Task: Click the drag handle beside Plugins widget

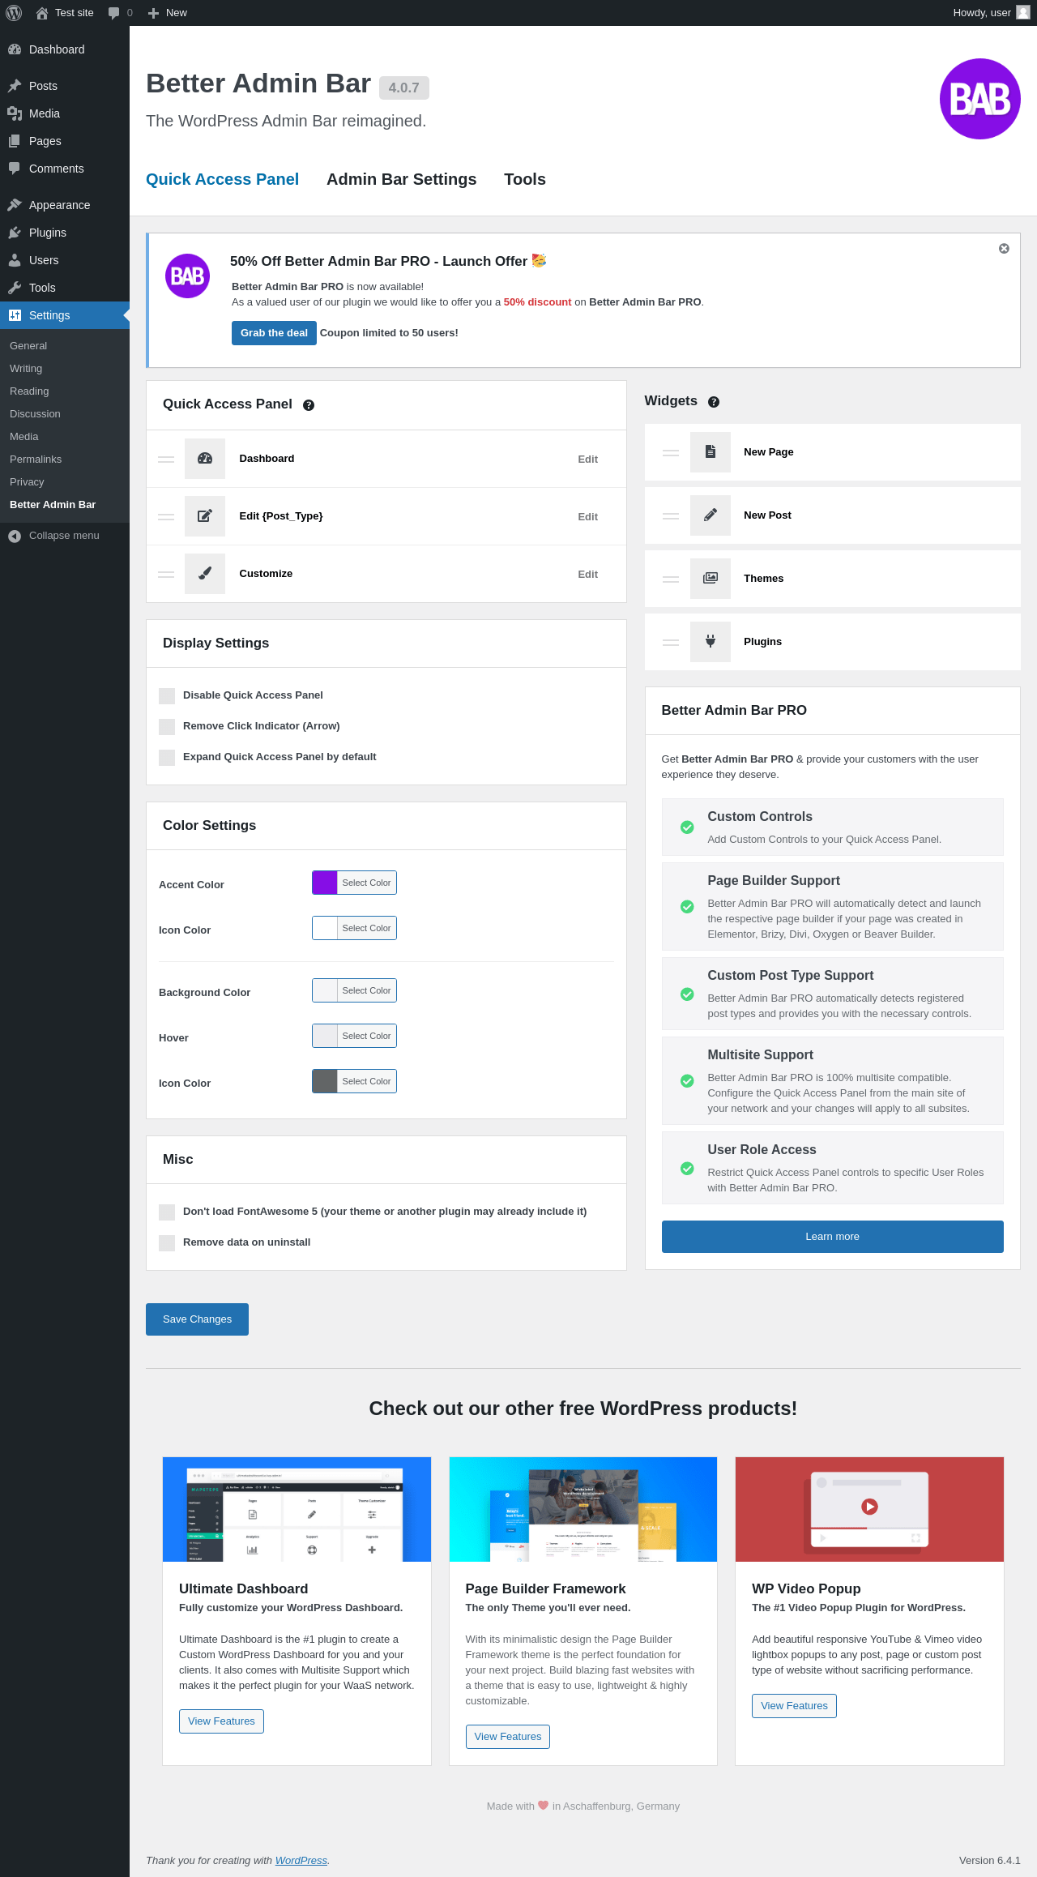Action: point(671,643)
